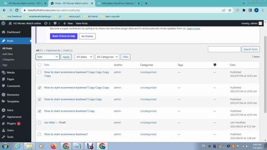Screen dimensions: 267x150
Task: Open Internet Explorer from the taskbar
Action: coord(18,146)
